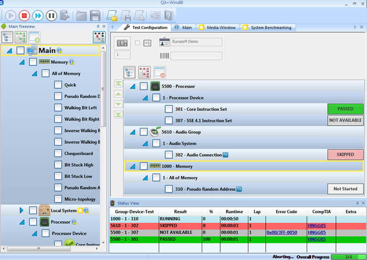Check the Quick memory test checkbox
This screenshot has width=367, height=260.
tap(58, 85)
